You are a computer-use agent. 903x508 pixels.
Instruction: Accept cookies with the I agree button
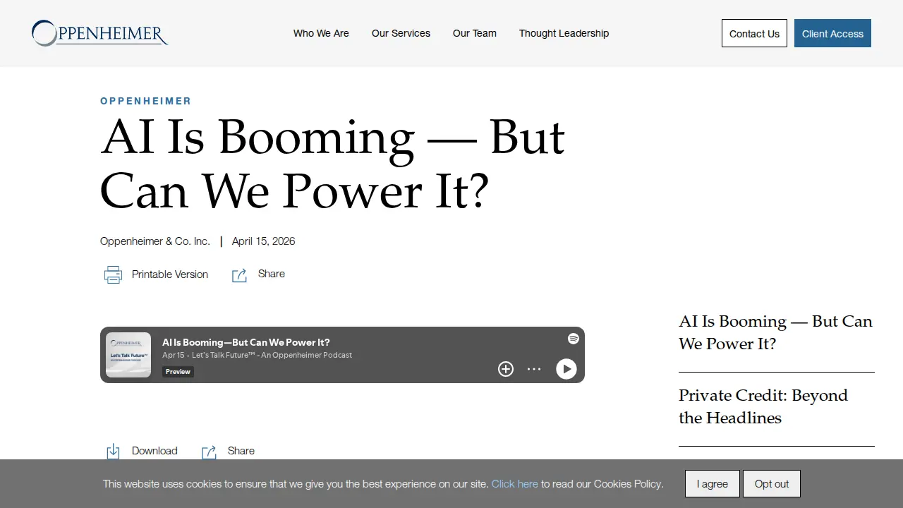tap(713, 484)
